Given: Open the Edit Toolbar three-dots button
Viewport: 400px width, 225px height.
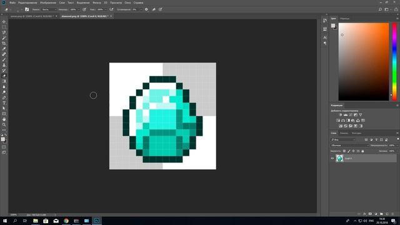Looking at the screenshot, I should point(4,130).
